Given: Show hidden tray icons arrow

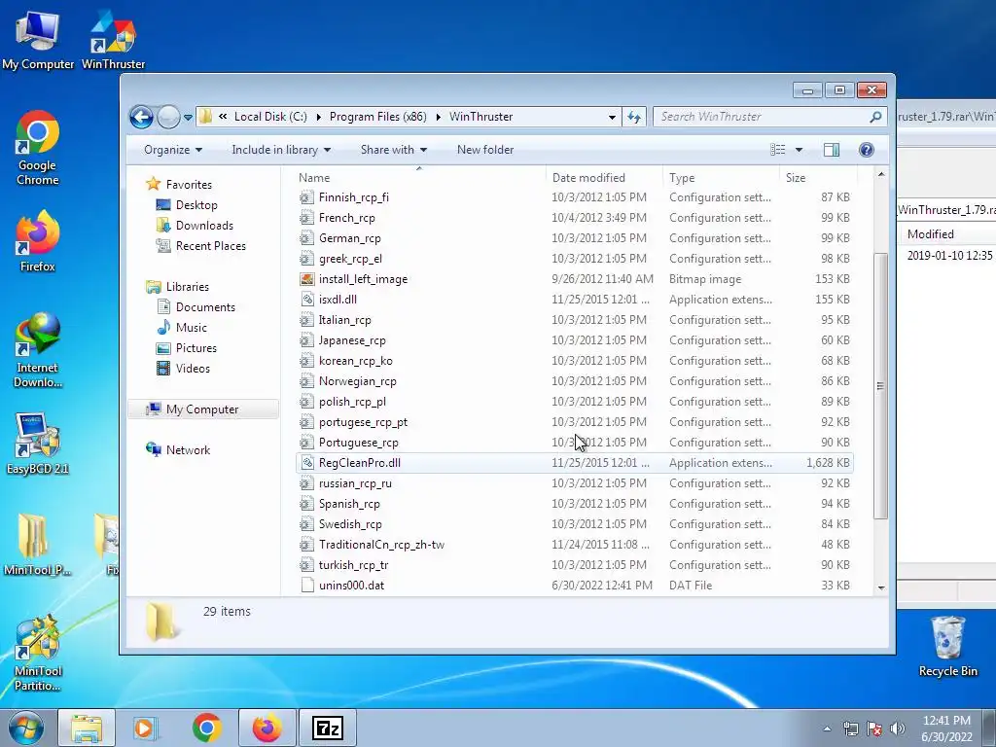Looking at the screenshot, I should [x=827, y=729].
